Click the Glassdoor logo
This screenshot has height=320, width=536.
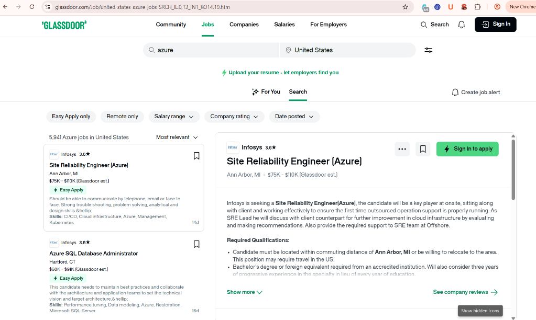(x=64, y=25)
